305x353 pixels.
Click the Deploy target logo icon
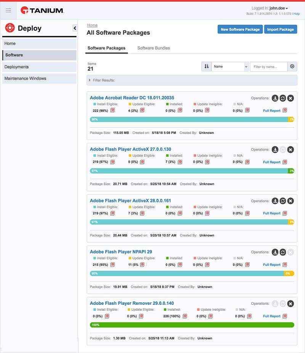10,28
